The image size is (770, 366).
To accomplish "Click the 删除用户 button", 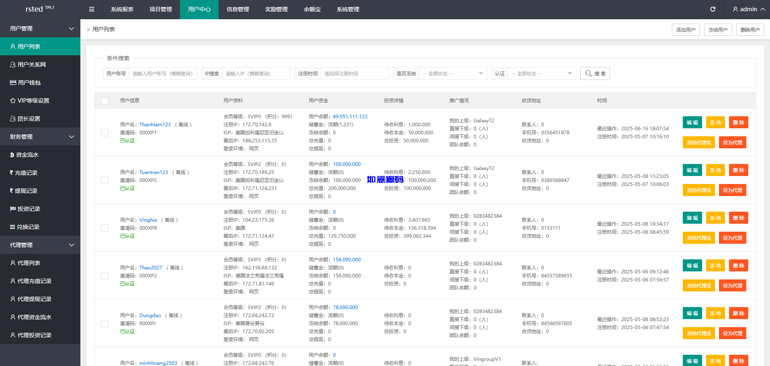I will [x=750, y=30].
